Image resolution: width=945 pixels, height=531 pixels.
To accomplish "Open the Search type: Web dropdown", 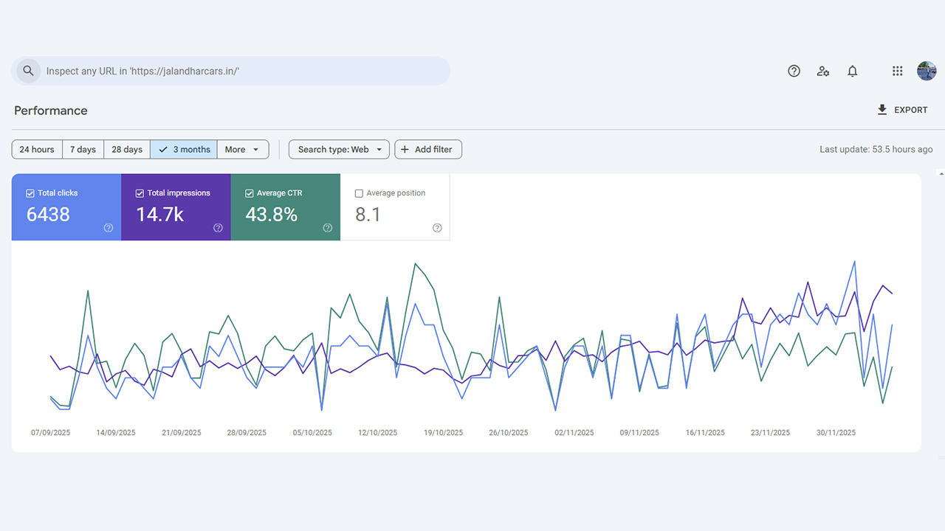I will [x=338, y=149].
